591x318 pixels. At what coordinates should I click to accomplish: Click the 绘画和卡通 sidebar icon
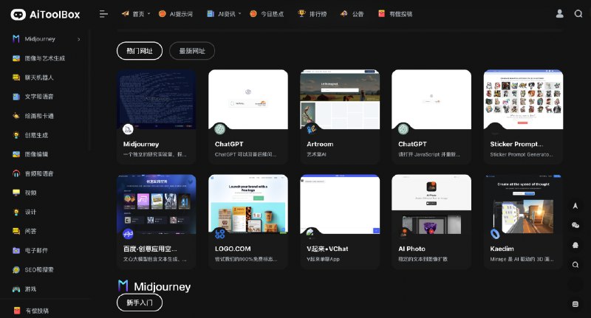16,116
